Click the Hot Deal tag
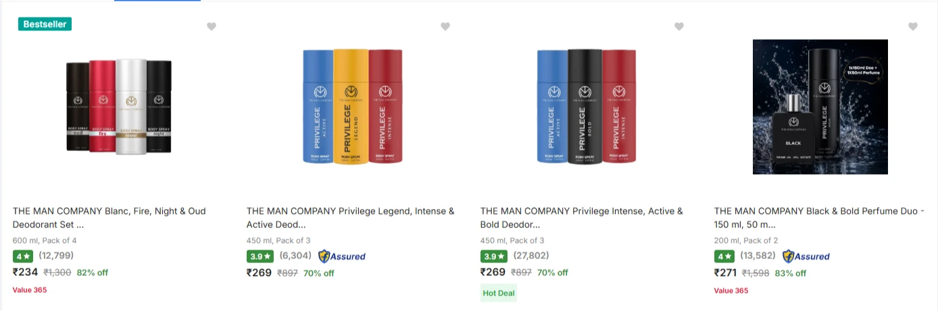This screenshot has width=938, height=311. [498, 293]
